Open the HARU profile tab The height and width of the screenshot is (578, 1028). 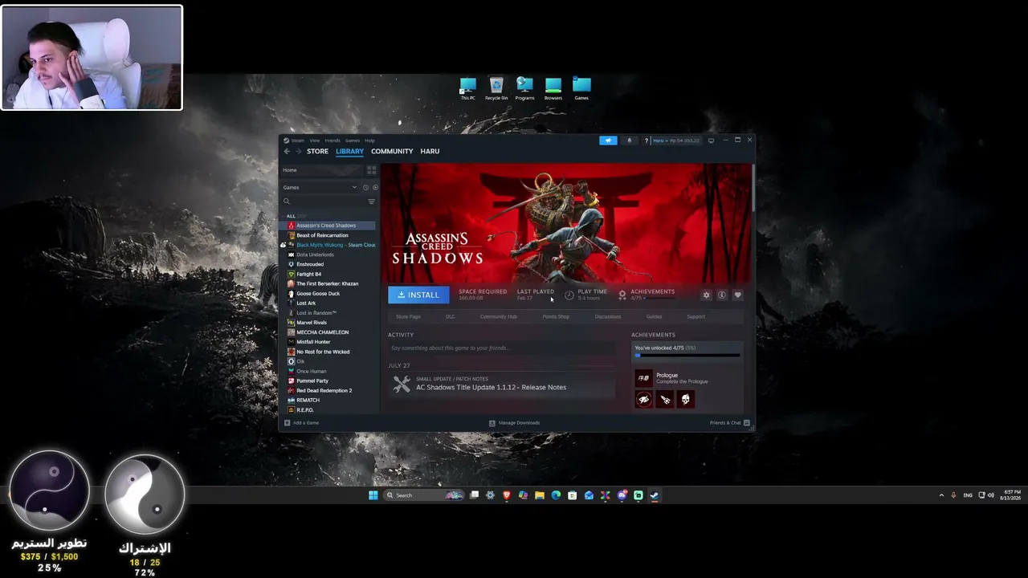coord(430,151)
